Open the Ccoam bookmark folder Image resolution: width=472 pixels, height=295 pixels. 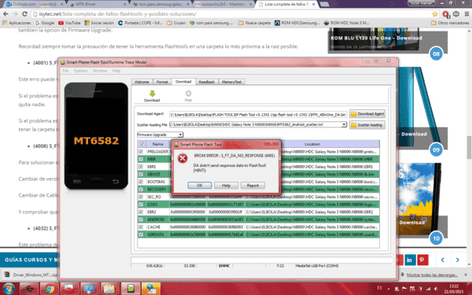tap(176, 23)
